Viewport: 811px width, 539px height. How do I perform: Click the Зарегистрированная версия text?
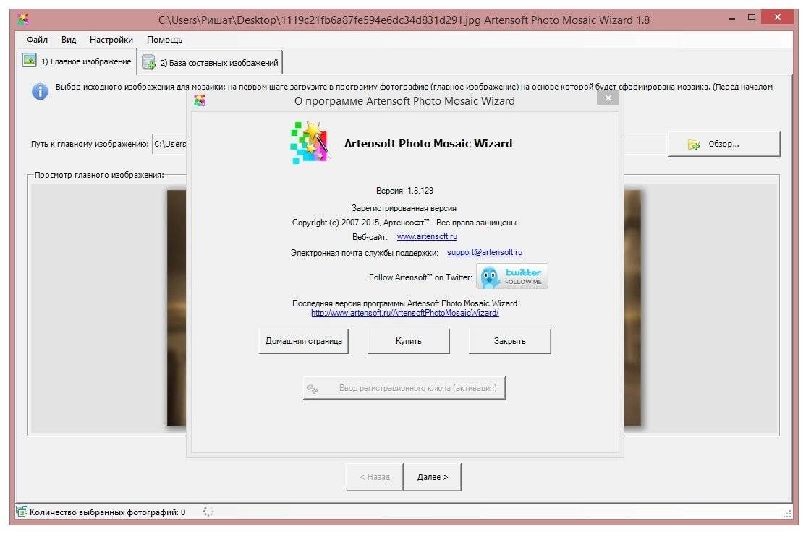[404, 208]
